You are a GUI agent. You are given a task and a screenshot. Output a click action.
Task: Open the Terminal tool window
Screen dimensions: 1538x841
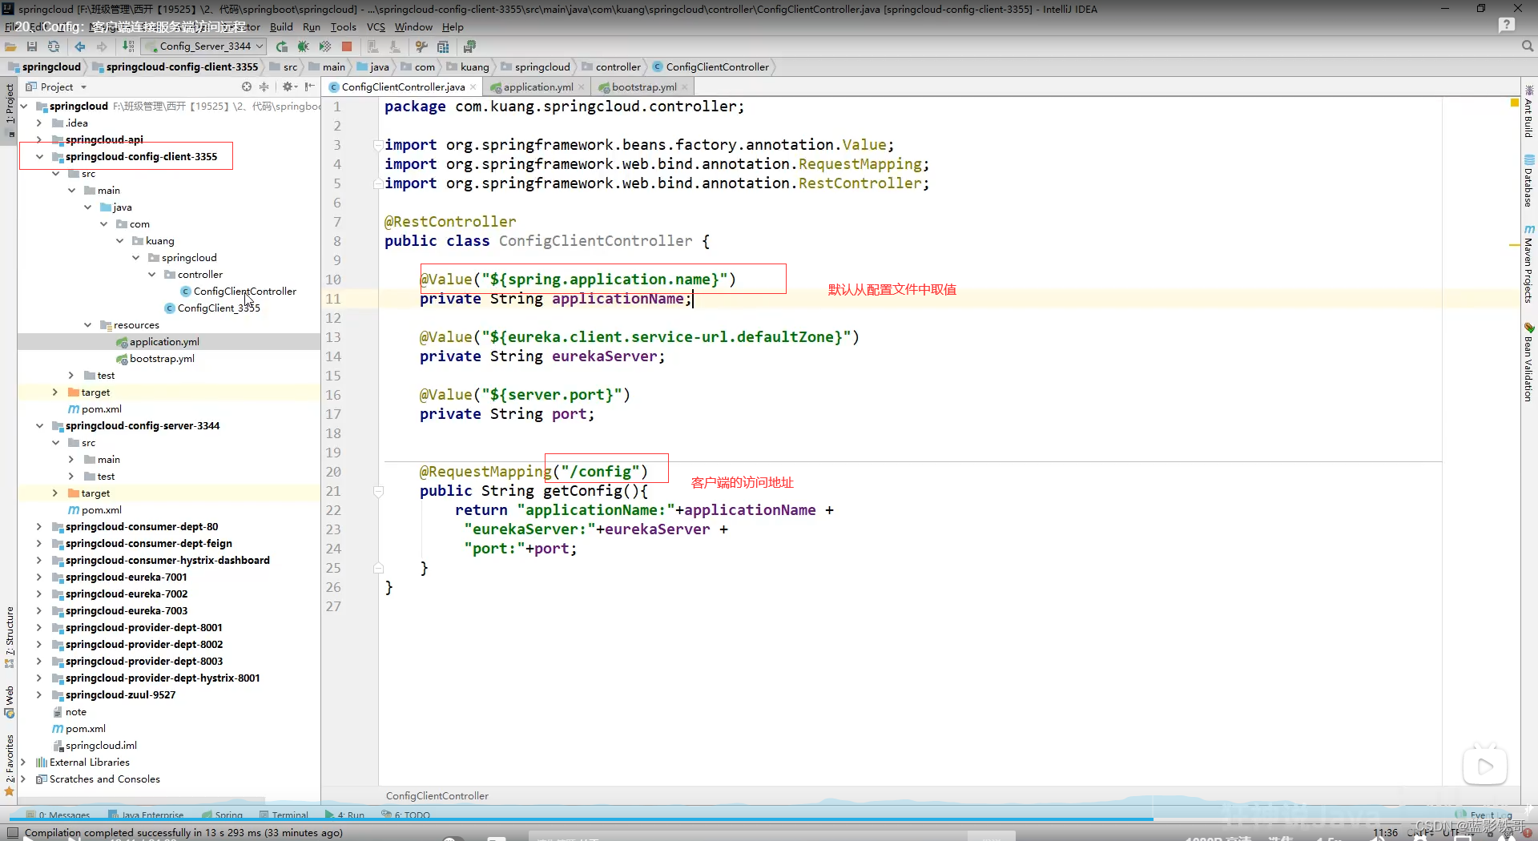pyautogui.click(x=284, y=815)
